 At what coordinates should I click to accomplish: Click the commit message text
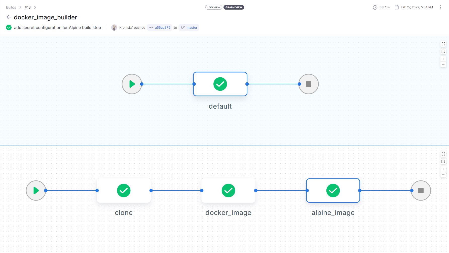click(57, 27)
